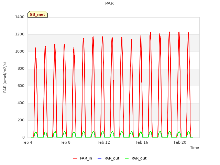
Task: Click the PAR (umol/m2/s) y-axis title
Action: coord(5,77)
